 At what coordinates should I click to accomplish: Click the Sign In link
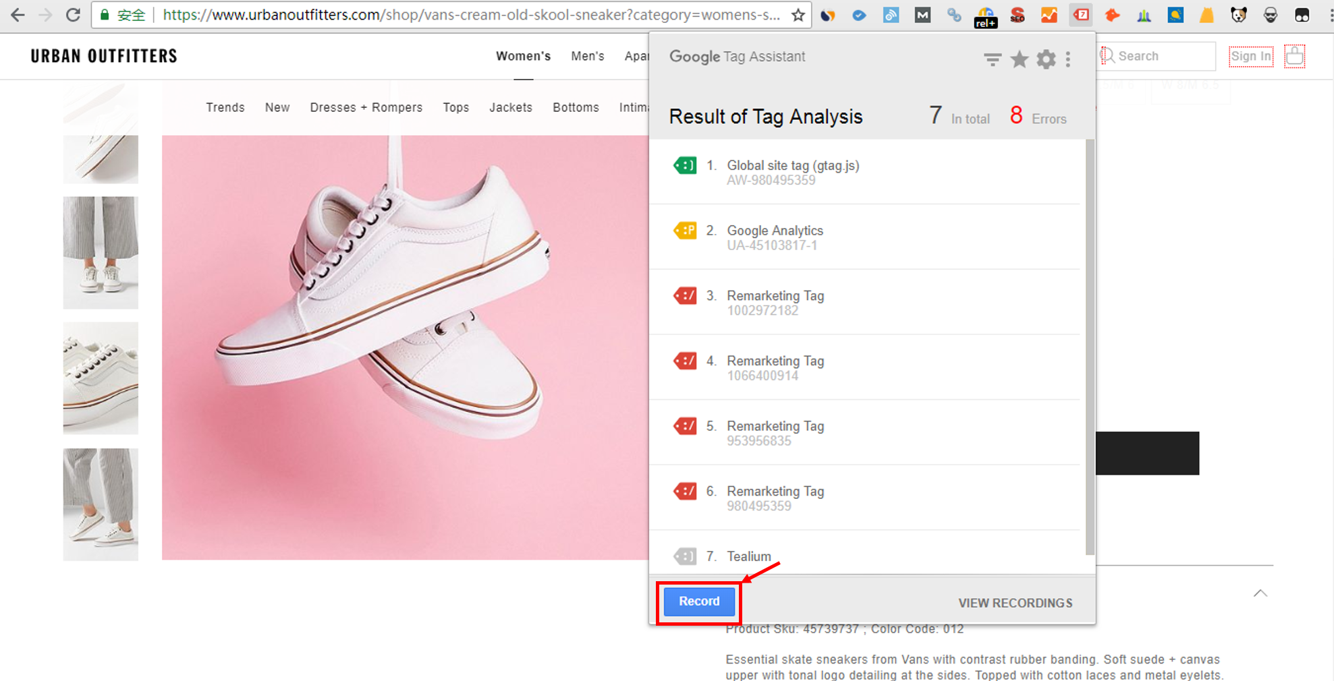point(1250,56)
